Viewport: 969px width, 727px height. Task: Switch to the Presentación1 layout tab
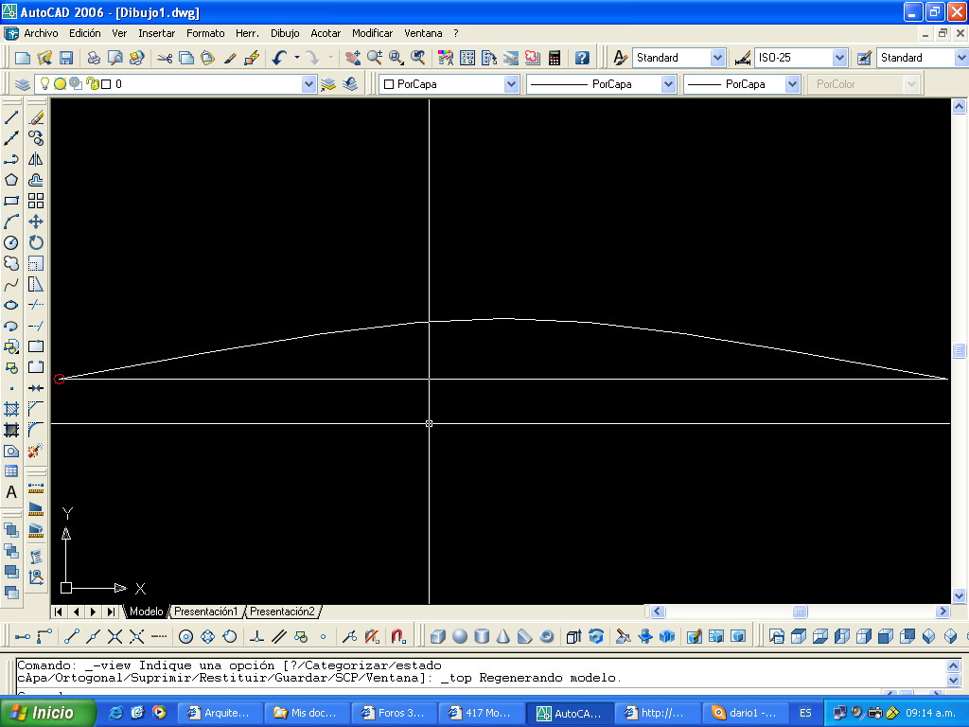pyautogui.click(x=205, y=612)
